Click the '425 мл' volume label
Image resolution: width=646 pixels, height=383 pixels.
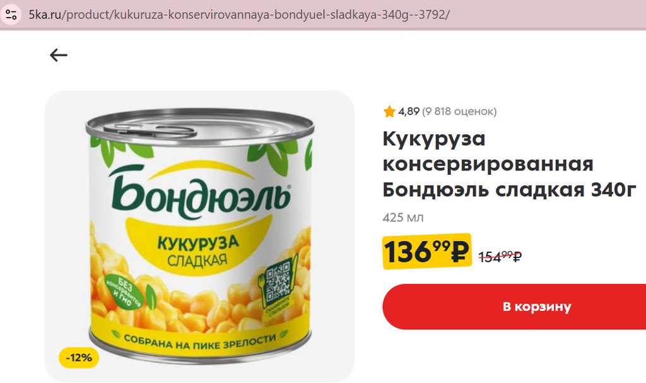pyautogui.click(x=403, y=217)
